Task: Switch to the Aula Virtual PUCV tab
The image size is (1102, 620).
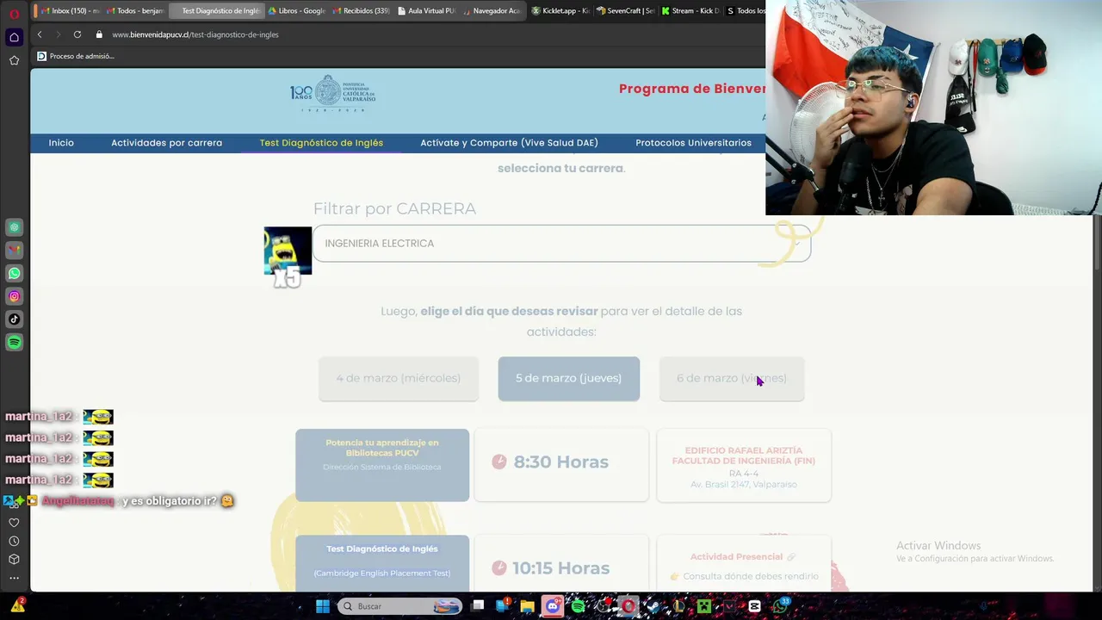Action: point(426,11)
